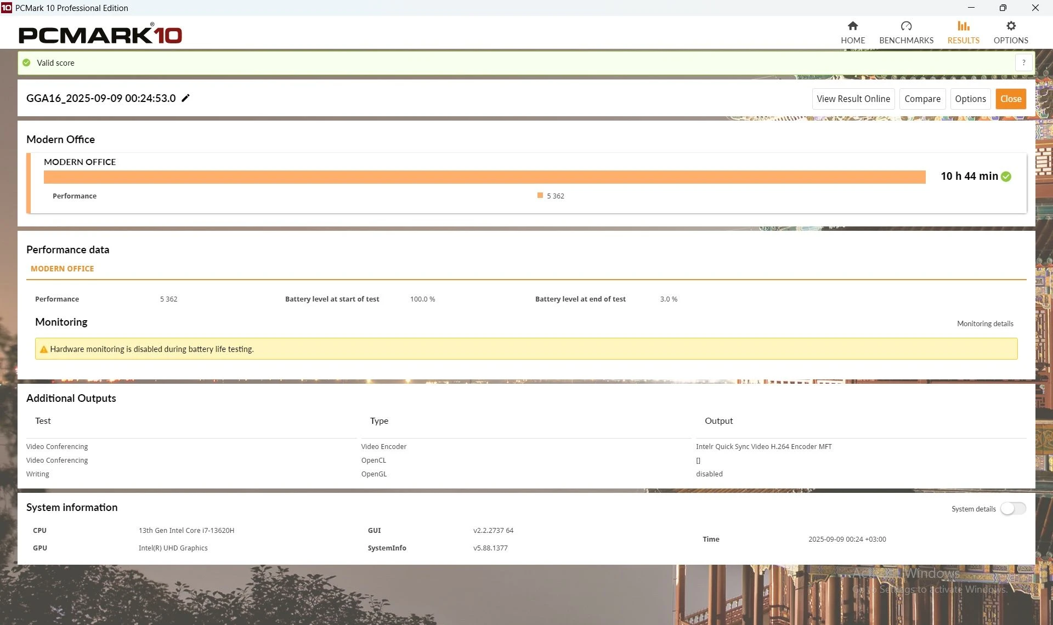Click the Output column header
Viewport: 1053px width, 625px height.
pyautogui.click(x=718, y=421)
